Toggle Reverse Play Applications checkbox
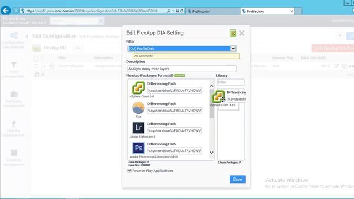This screenshot has height=199, width=354. pos(129,171)
